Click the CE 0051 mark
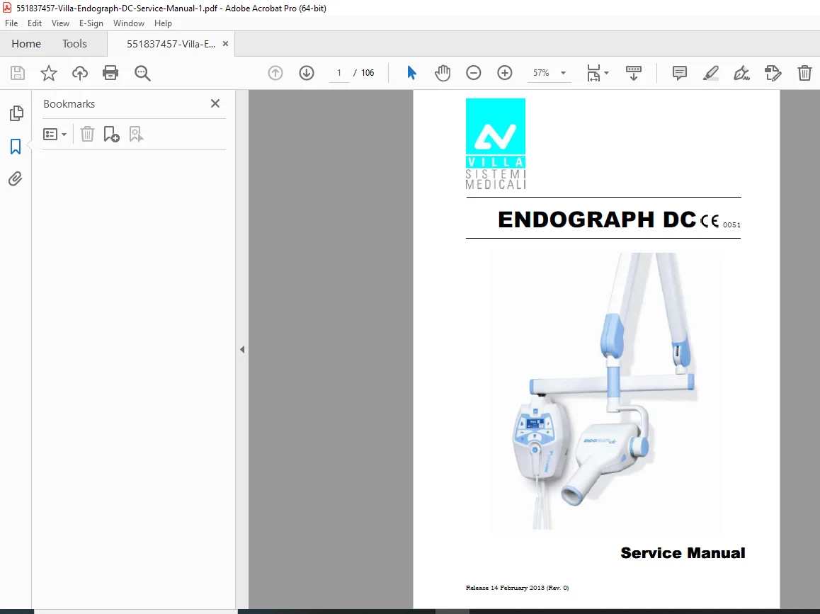The width and height of the screenshot is (820, 614). point(721,222)
